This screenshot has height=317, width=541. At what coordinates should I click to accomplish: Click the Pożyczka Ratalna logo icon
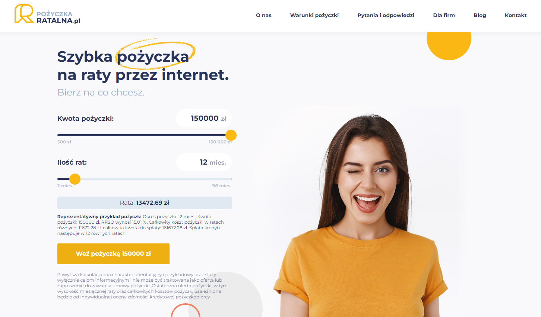tap(24, 14)
